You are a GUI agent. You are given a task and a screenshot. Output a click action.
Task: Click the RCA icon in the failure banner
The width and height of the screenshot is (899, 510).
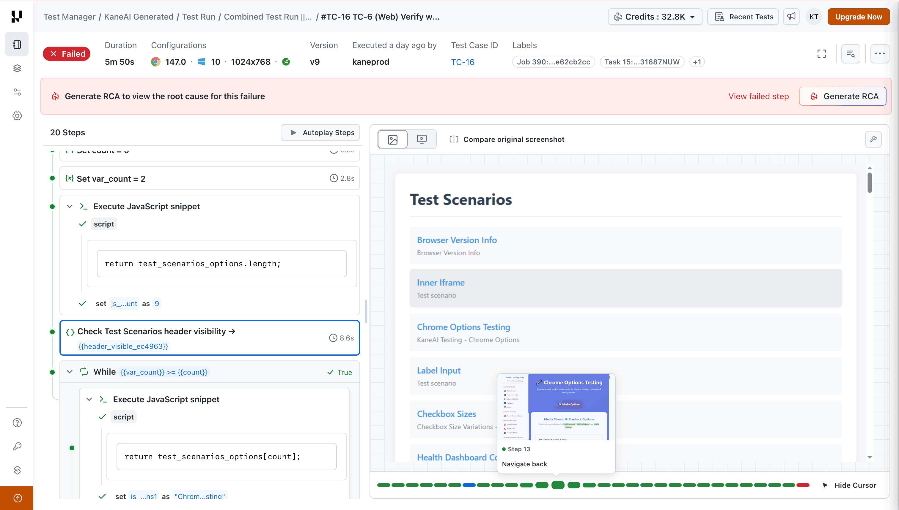(x=55, y=96)
